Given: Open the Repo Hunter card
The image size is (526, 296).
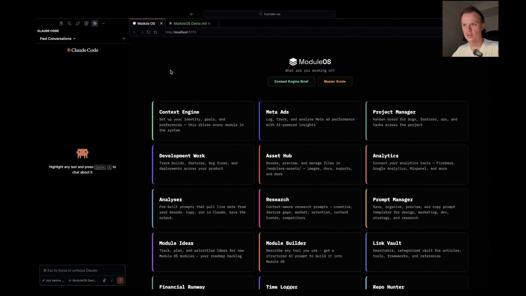Looking at the screenshot, I should [x=417, y=283].
